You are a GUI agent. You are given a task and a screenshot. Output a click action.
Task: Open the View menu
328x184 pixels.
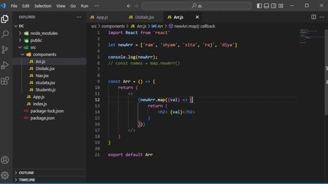tap(60, 6)
